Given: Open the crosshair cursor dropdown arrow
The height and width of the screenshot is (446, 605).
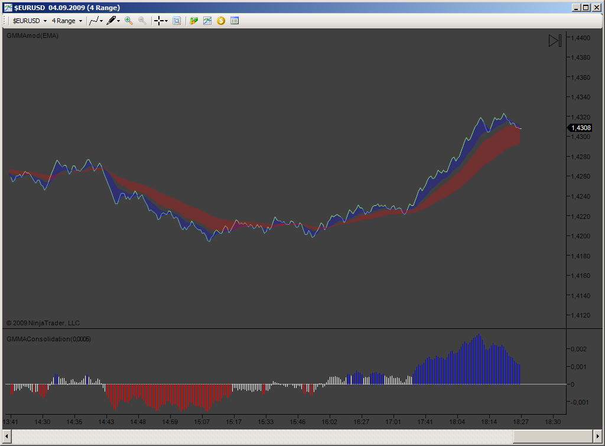Looking at the screenshot, I should pyautogui.click(x=166, y=21).
